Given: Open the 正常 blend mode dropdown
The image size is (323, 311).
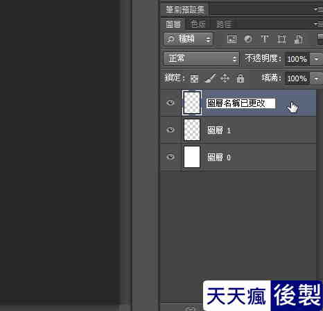Looking at the screenshot, I should point(201,58).
